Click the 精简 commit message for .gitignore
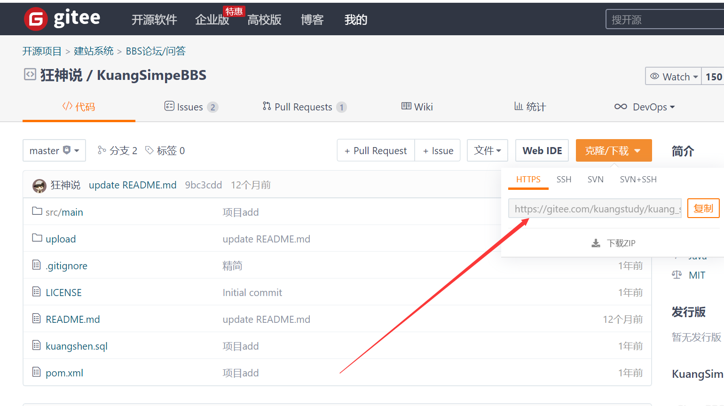The height and width of the screenshot is (406, 724). [x=232, y=265]
